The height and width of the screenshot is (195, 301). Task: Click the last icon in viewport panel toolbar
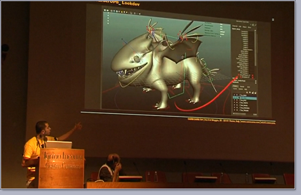140,14
